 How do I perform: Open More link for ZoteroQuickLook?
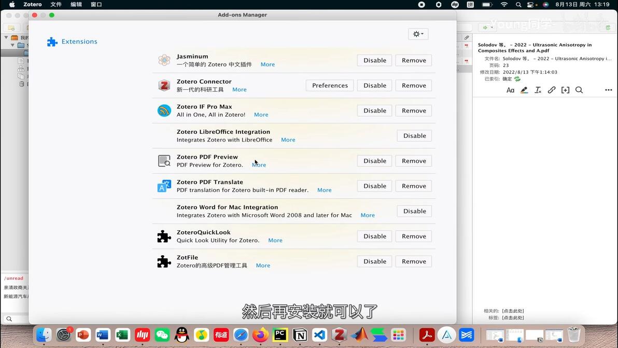[275, 241]
